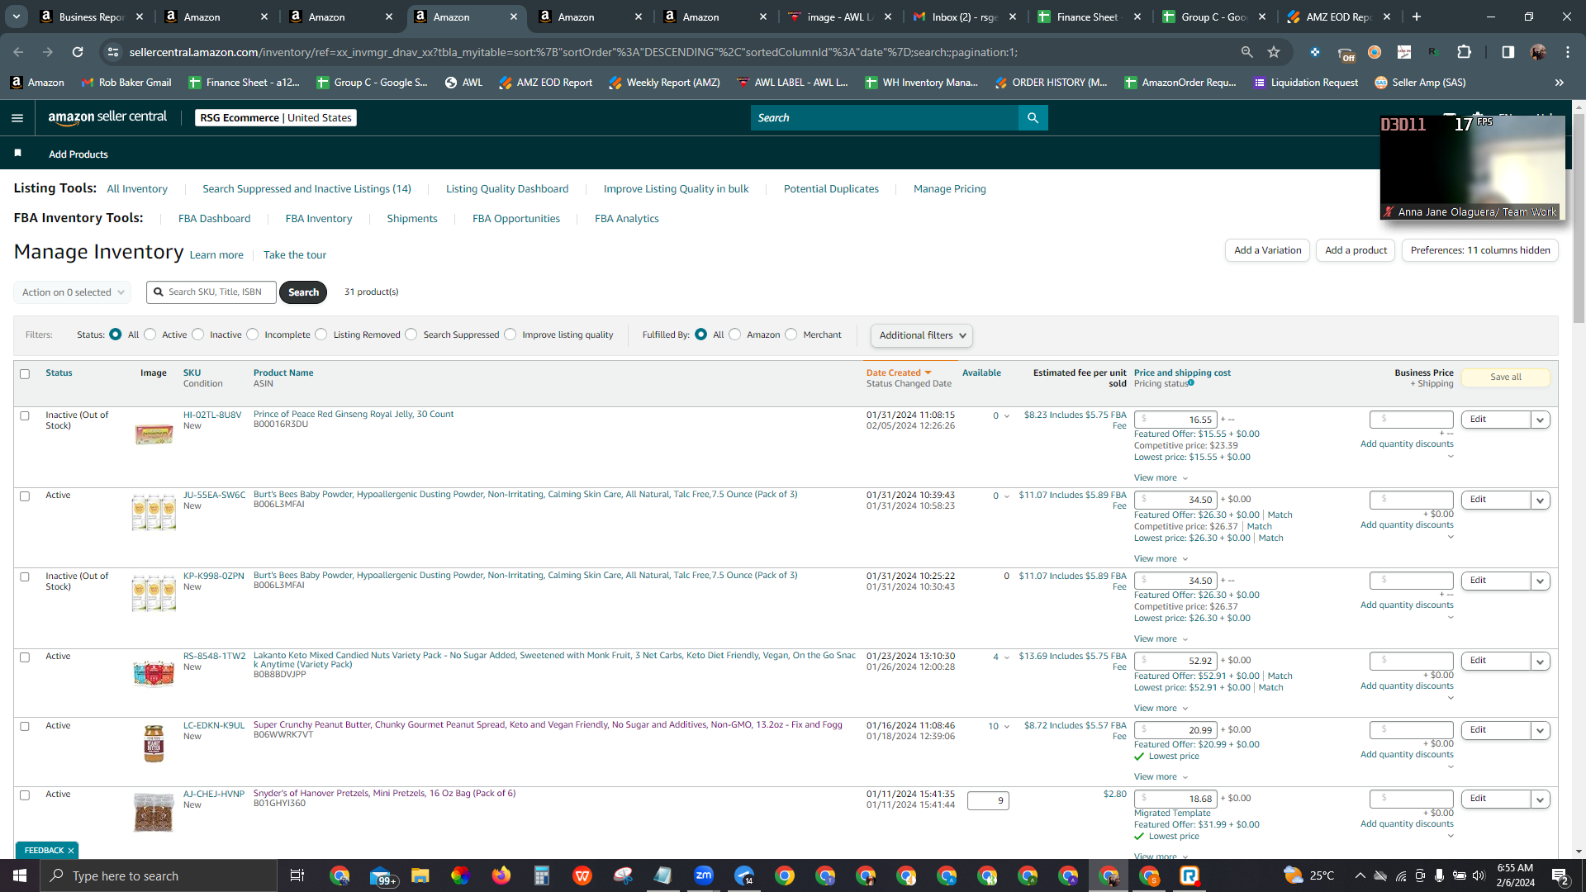Choose the Search Suppressed status radio
The width and height of the screenshot is (1586, 892).
pos(411,334)
